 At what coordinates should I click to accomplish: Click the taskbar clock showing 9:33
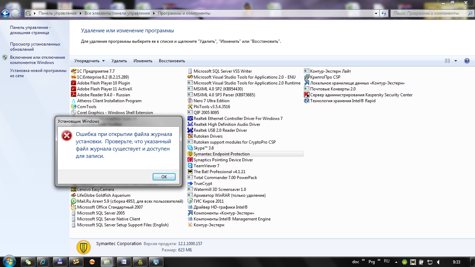coord(457,261)
